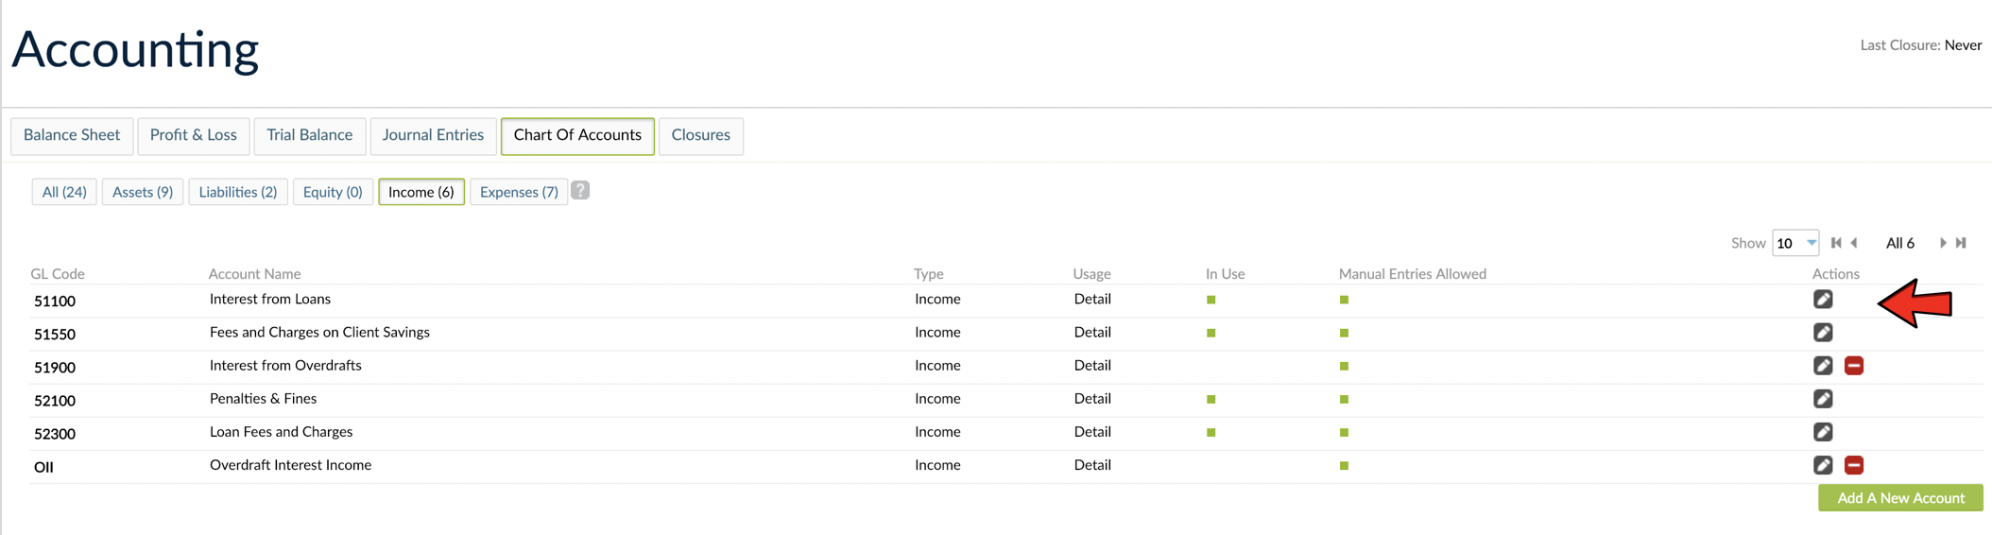The image size is (1992, 535).
Task: Click the help question mark icon
Action: 580,191
